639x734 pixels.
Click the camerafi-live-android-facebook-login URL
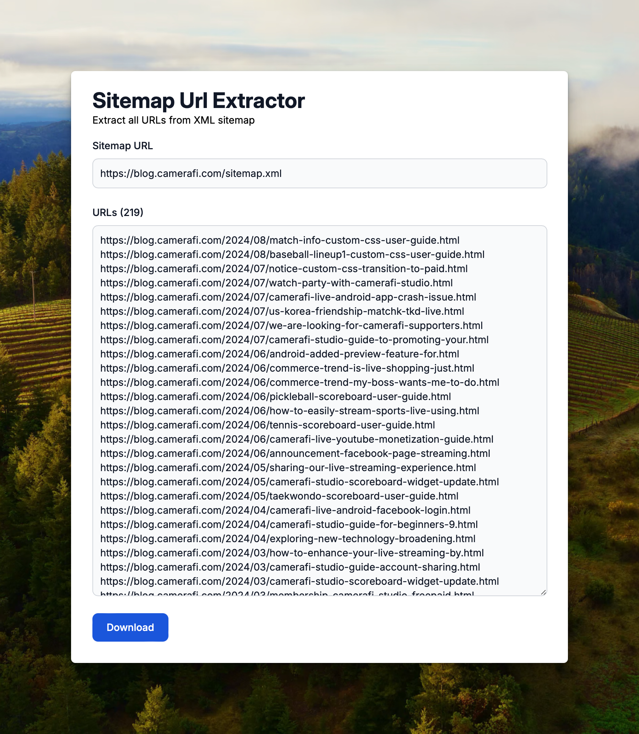point(285,510)
